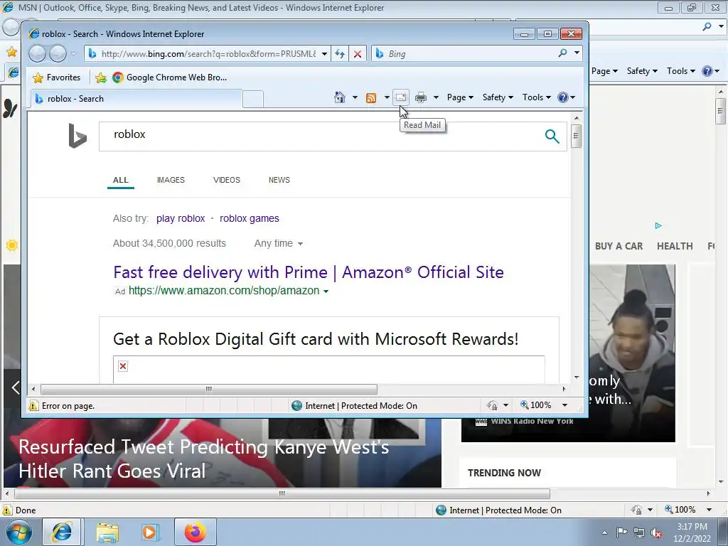
Task: Click the HEALTH link on MSN page
Action: point(675,246)
